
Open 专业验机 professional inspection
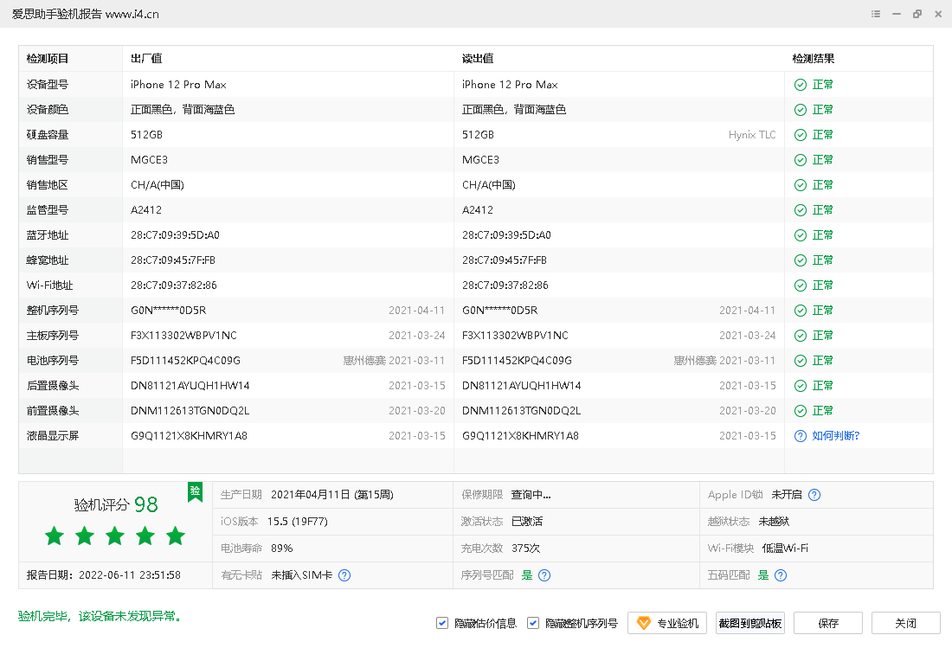(x=667, y=623)
